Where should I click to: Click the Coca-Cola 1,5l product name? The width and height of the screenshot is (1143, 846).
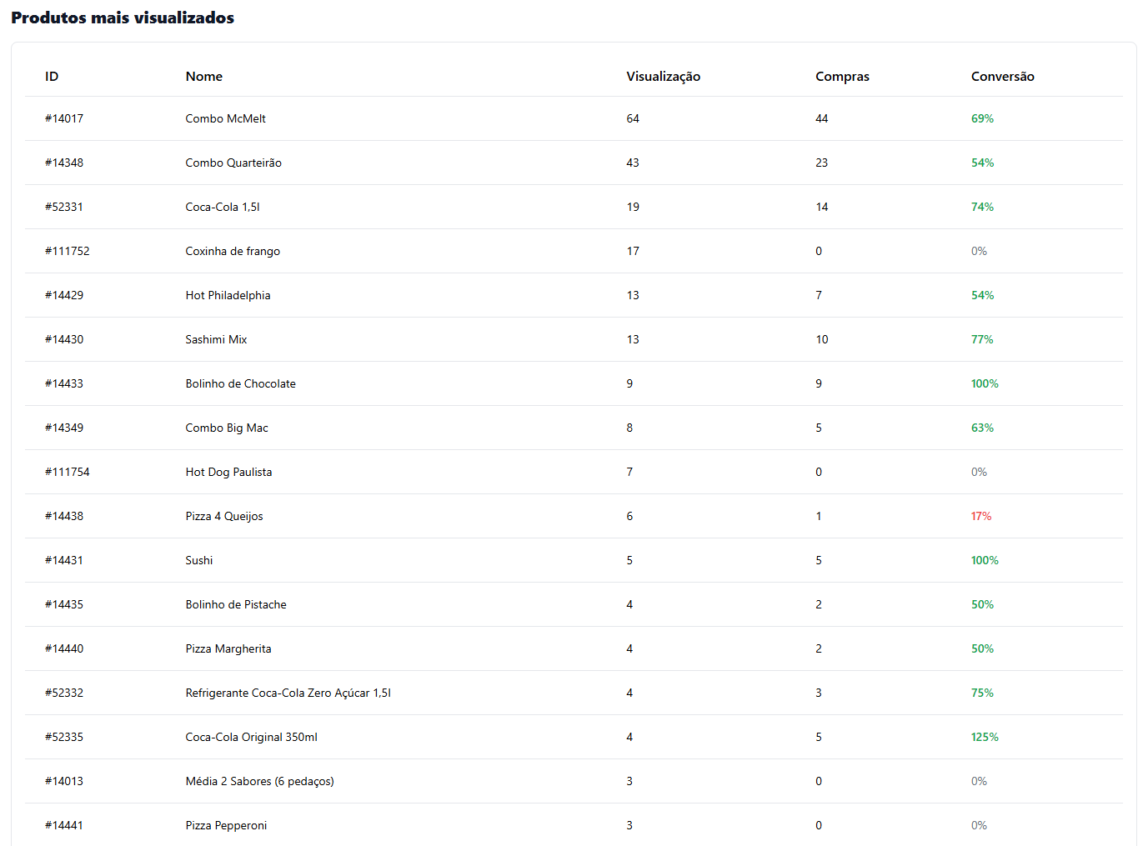(x=223, y=207)
